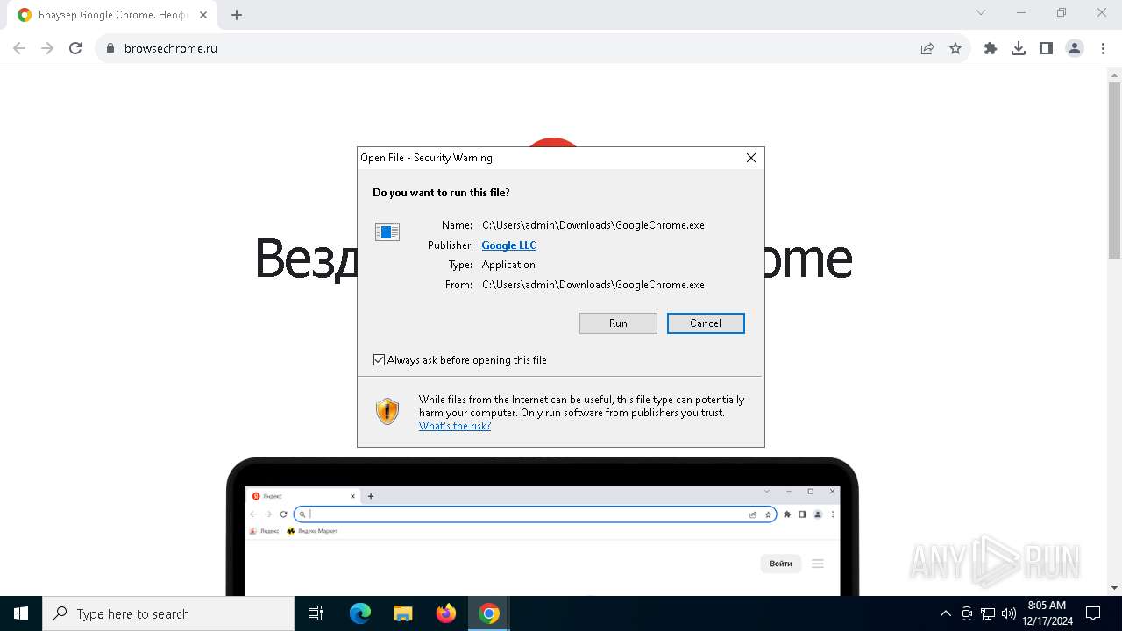1122x631 pixels.
Task: Click Run to execute GoogleChrome.exe
Action: [x=618, y=323]
